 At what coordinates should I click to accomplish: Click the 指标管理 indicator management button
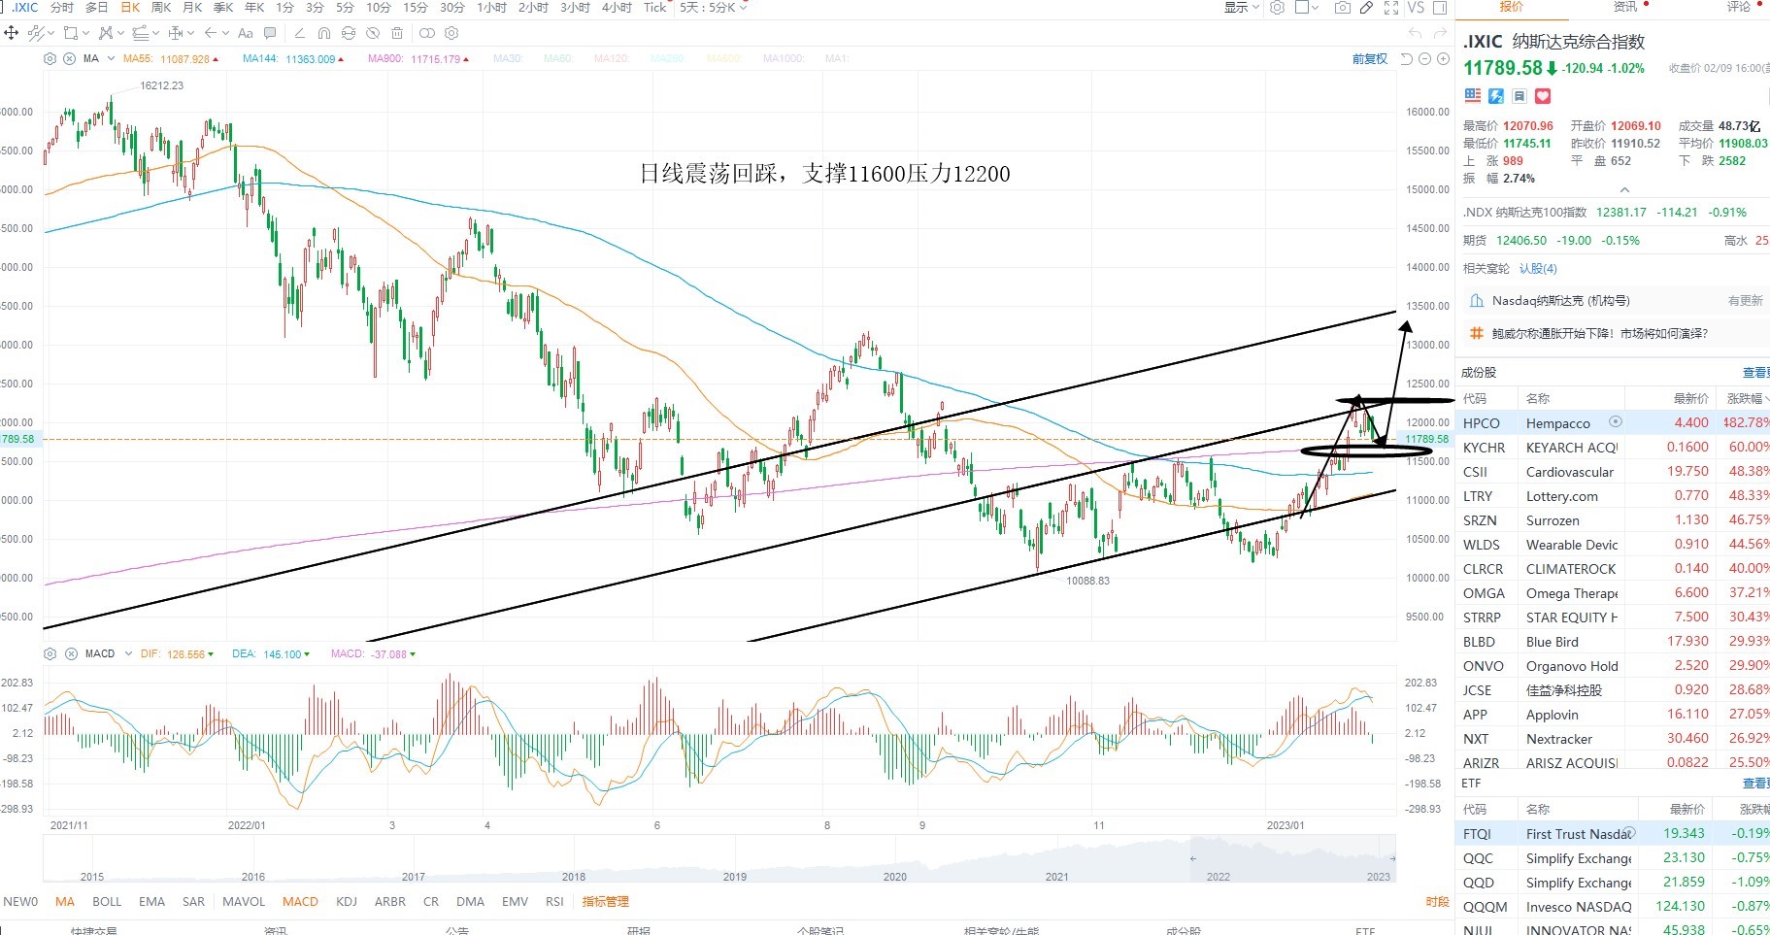point(606,901)
